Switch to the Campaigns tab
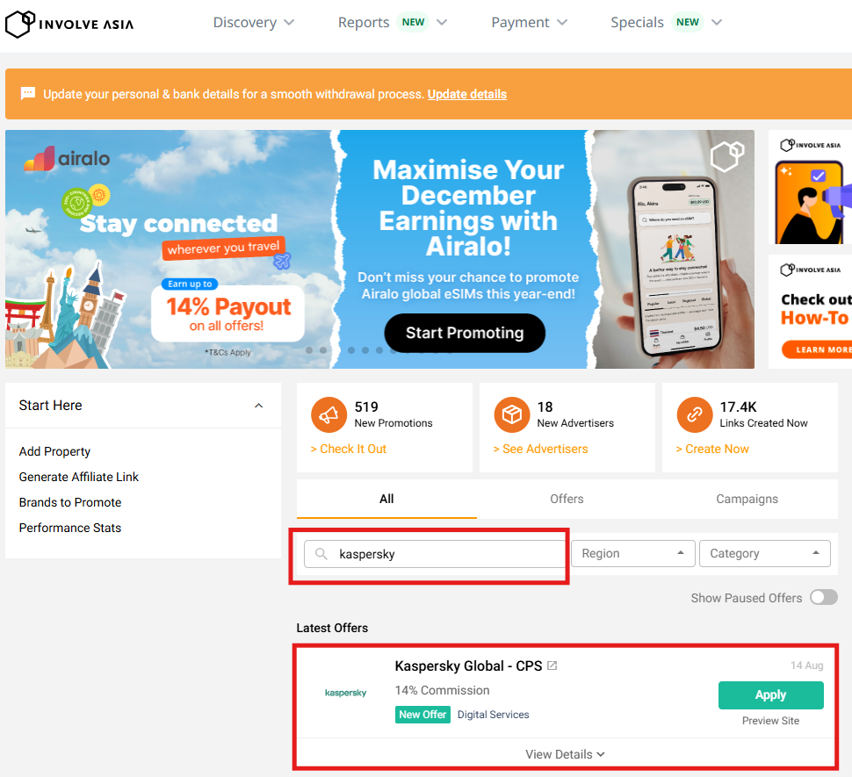The image size is (852, 777). tap(747, 499)
